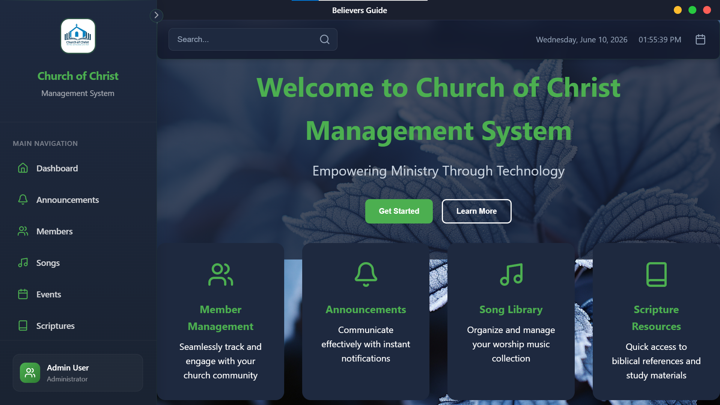
Task: Click the Management System sidebar subtitle
Action: (78, 93)
